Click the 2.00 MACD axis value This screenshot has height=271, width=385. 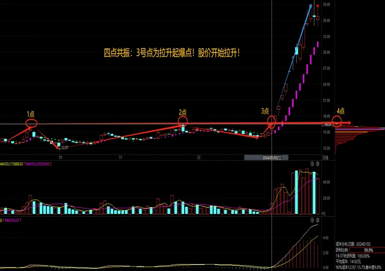325,253
